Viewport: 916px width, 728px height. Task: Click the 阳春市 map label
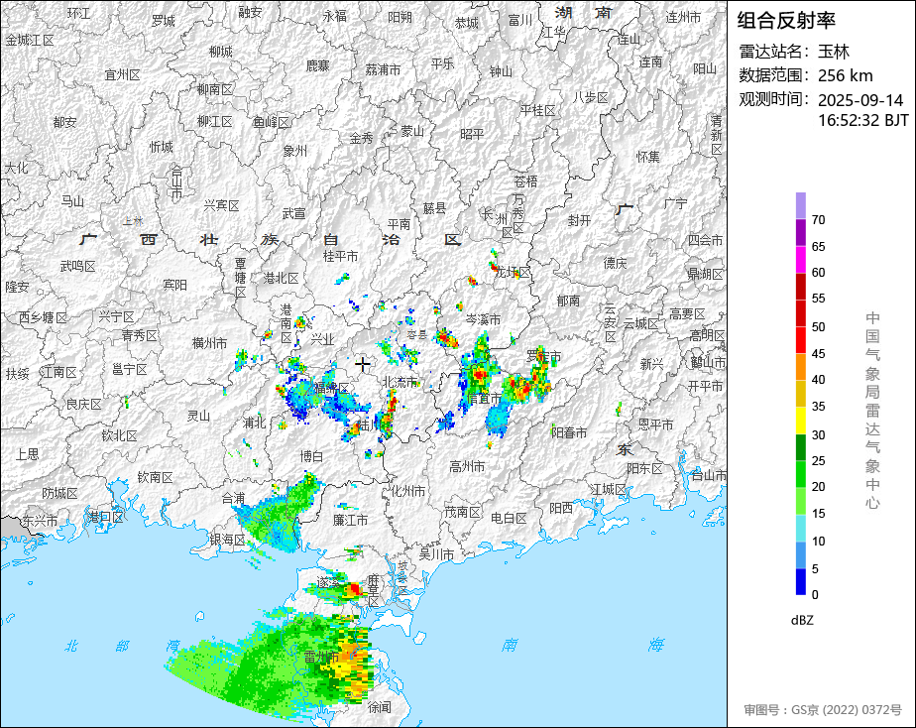coord(570,432)
